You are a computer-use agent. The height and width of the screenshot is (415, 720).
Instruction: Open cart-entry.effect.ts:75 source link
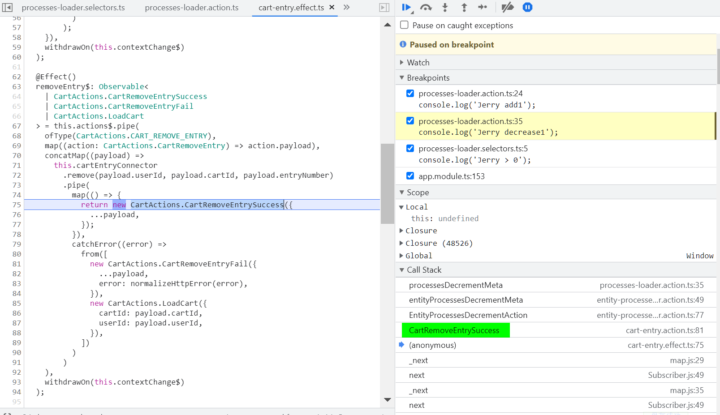[665, 345]
